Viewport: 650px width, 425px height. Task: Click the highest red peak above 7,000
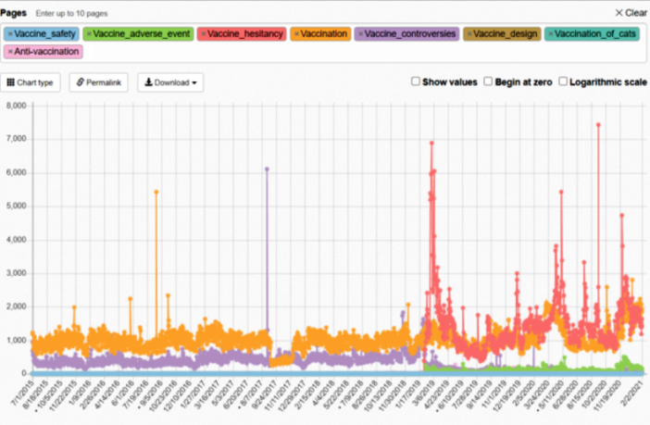pyautogui.click(x=598, y=124)
